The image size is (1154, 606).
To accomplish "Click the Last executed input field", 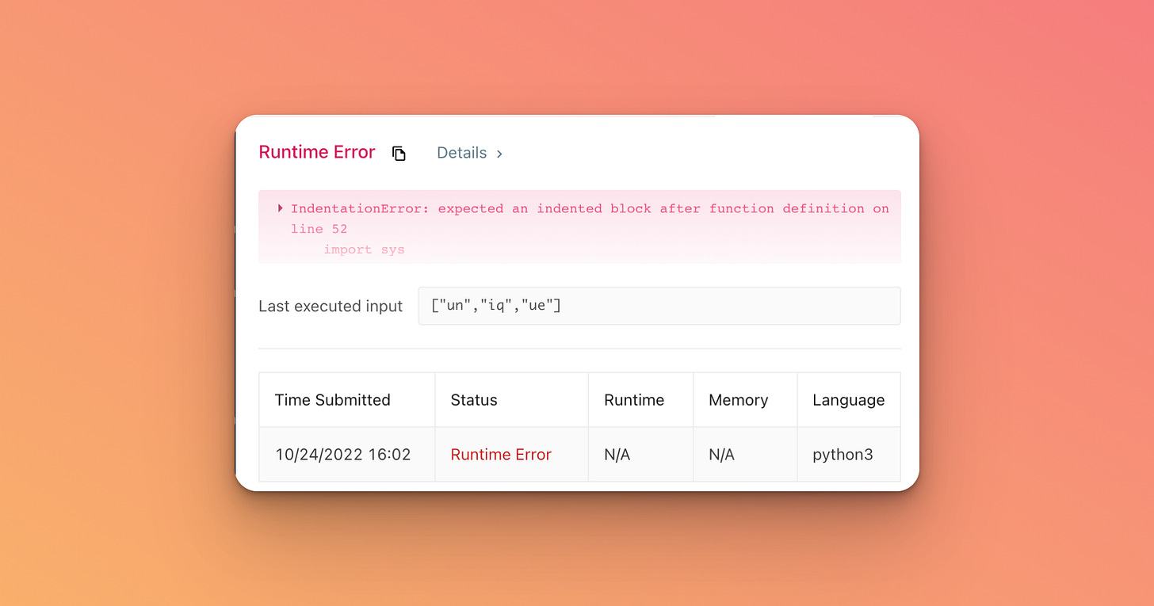I will coord(659,306).
